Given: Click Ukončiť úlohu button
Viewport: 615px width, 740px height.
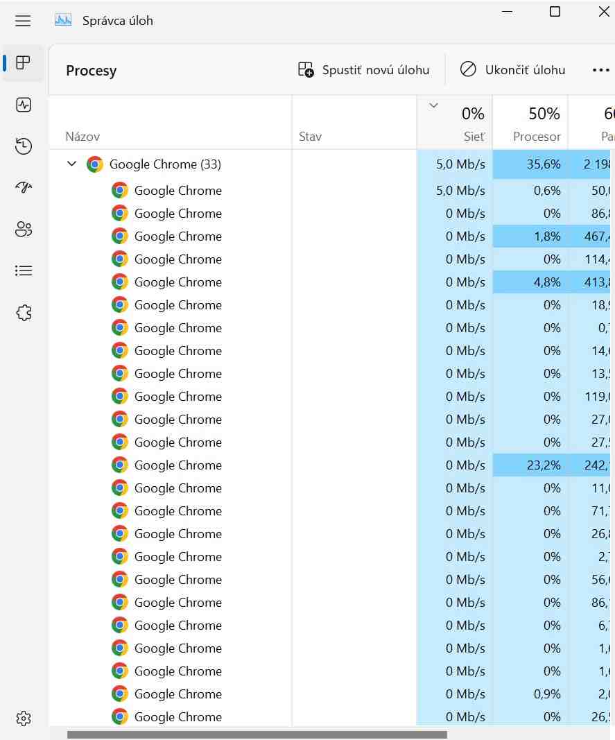Looking at the screenshot, I should (512, 70).
